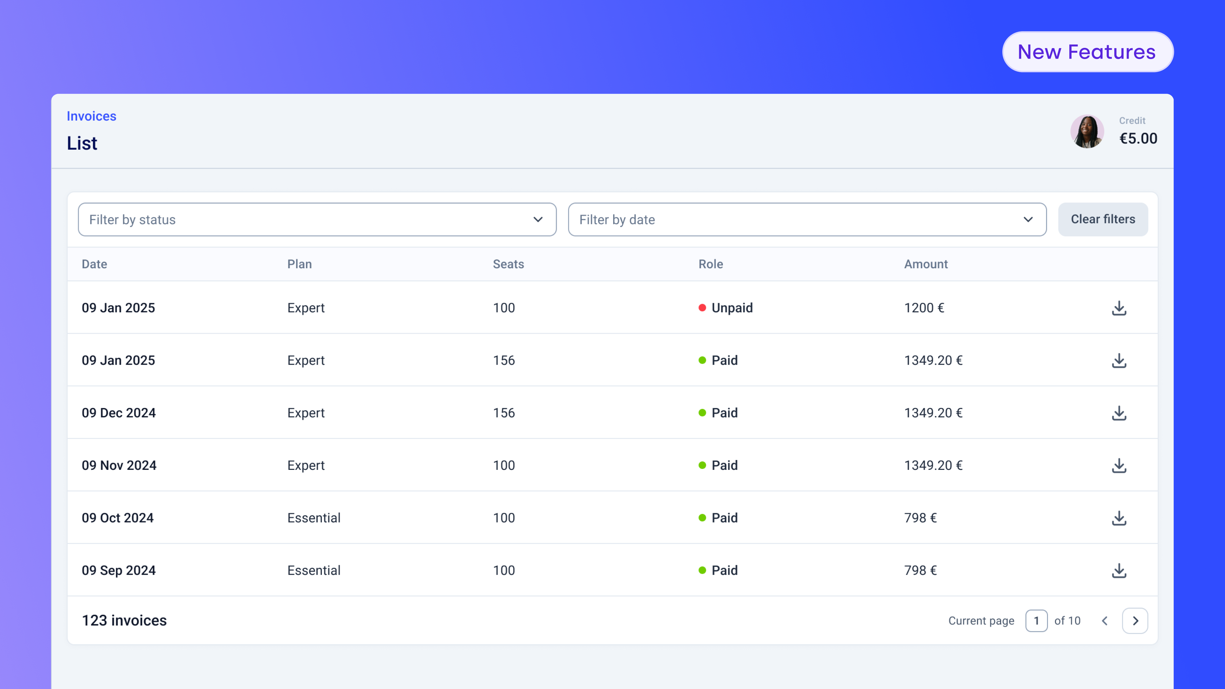Image resolution: width=1225 pixels, height=689 pixels.
Task: Go to next invoices page
Action: pyautogui.click(x=1135, y=620)
